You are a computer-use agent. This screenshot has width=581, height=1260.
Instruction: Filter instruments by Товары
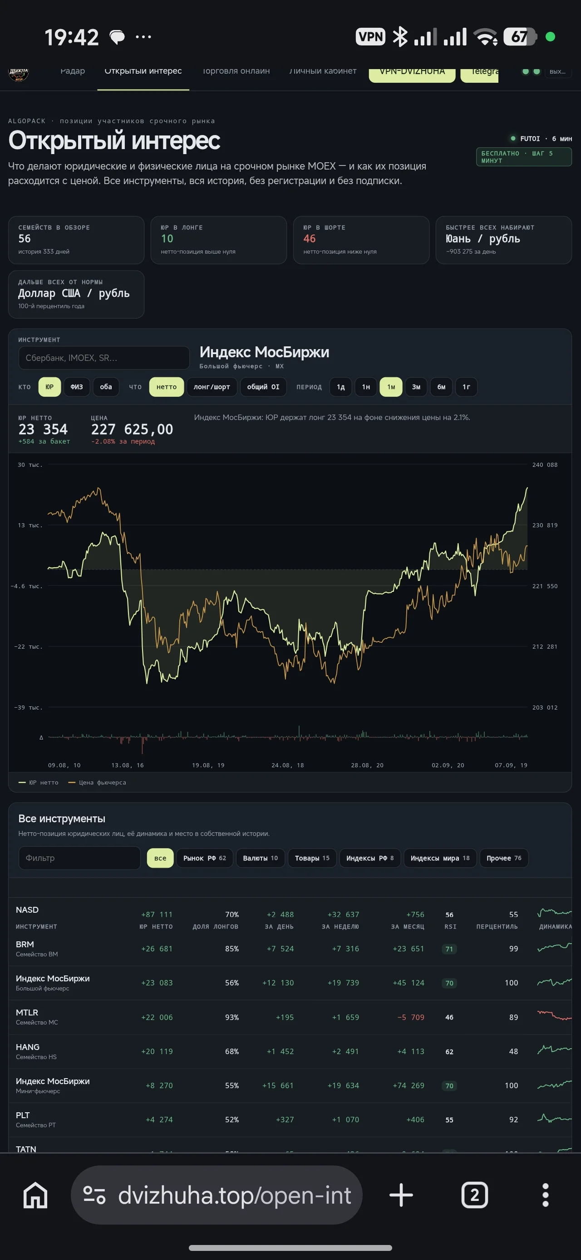point(312,858)
